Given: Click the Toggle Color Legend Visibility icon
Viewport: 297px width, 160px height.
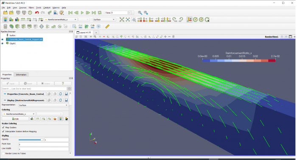Looking at the screenshot, I should (5, 19).
